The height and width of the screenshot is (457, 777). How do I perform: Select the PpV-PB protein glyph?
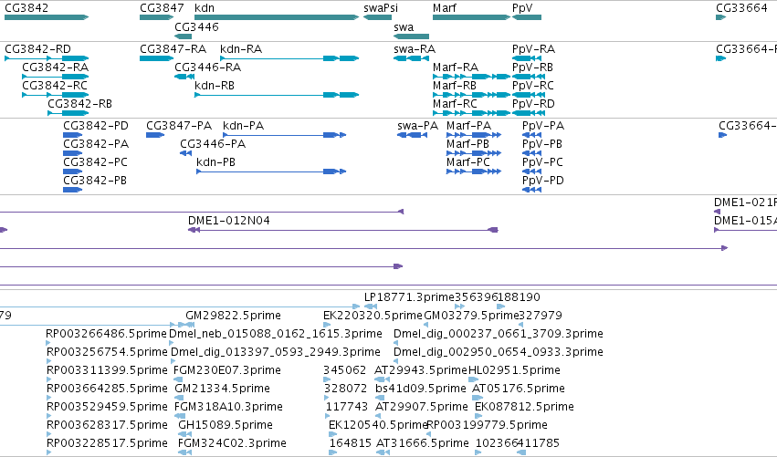point(531,153)
